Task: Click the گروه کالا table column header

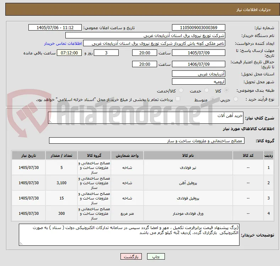Action: (x=94, y=155)
